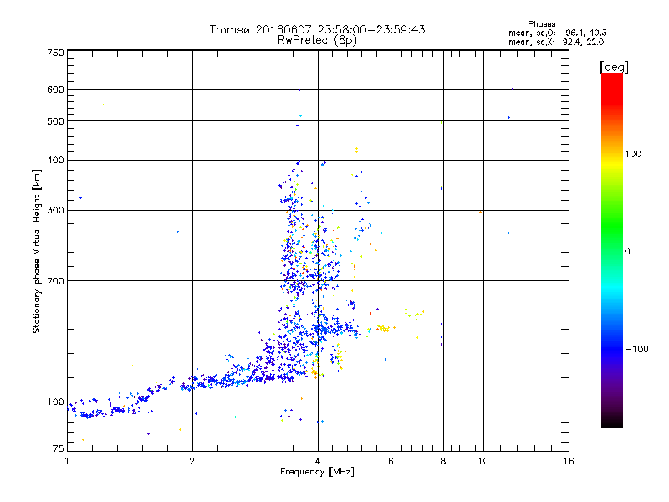Click the '[deg]' colorbar unit label

(x=614, y=67)
